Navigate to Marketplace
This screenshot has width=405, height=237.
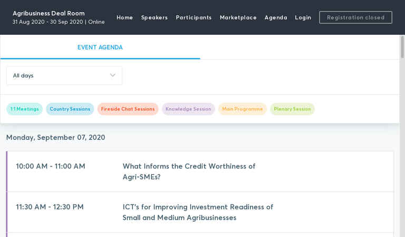238,17
